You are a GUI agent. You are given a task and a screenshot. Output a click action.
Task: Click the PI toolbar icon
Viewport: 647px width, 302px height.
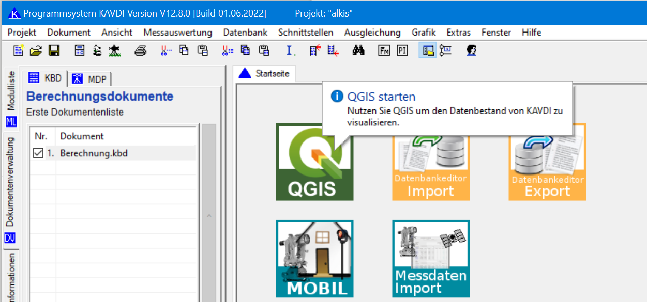[x=402, y=51]
